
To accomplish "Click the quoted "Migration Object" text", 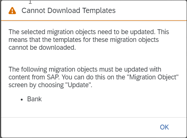I will 154,77.
